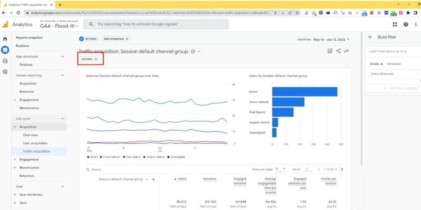
Task: Open the Google apps grid icon
Action: (x=395, y=25)
